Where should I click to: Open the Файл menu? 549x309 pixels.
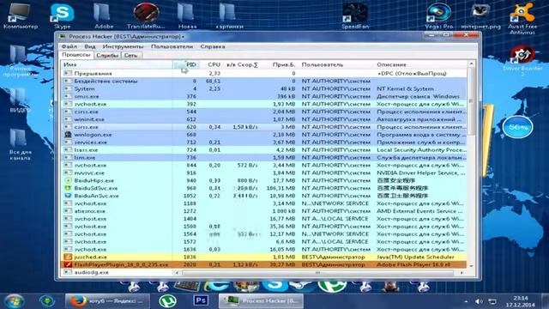(x=69, y=46)
